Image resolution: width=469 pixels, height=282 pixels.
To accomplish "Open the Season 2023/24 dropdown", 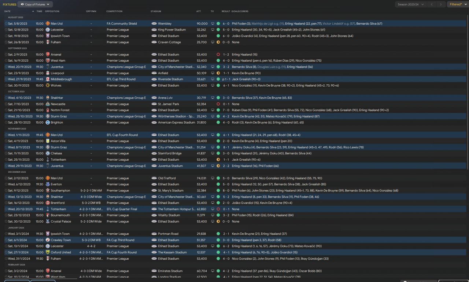I will point(411,4).
